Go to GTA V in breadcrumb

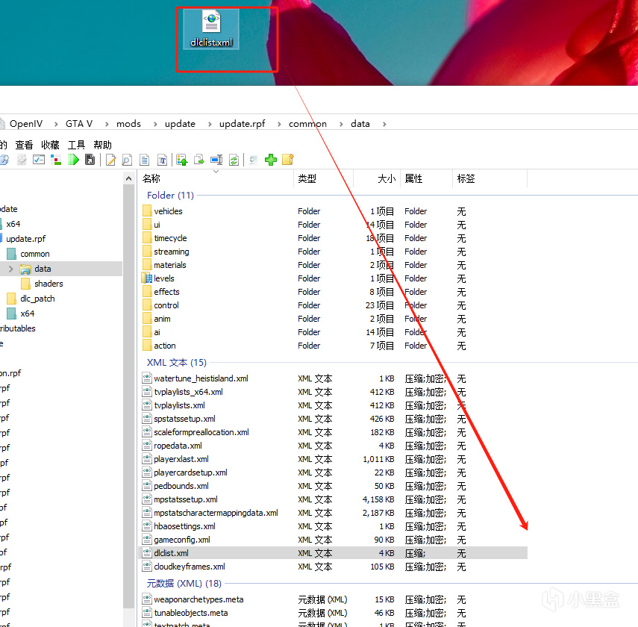79,123
